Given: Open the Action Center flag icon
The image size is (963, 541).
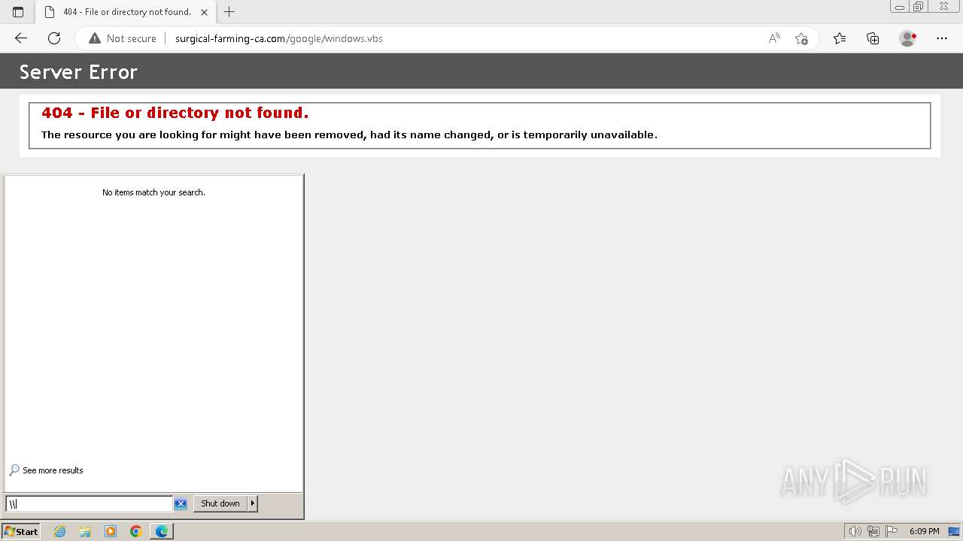Looking at the screenshot, I should click(891, 531).
